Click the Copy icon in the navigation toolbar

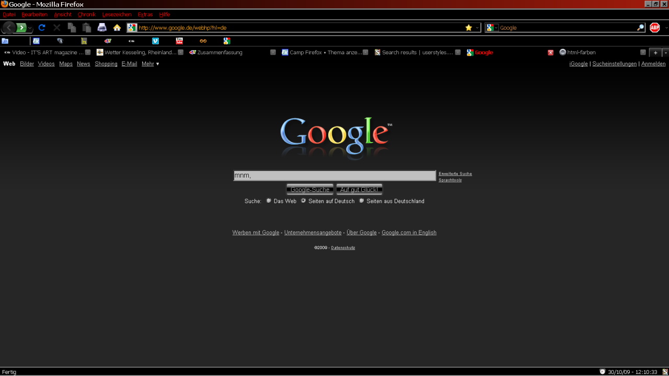click(72, 28)
